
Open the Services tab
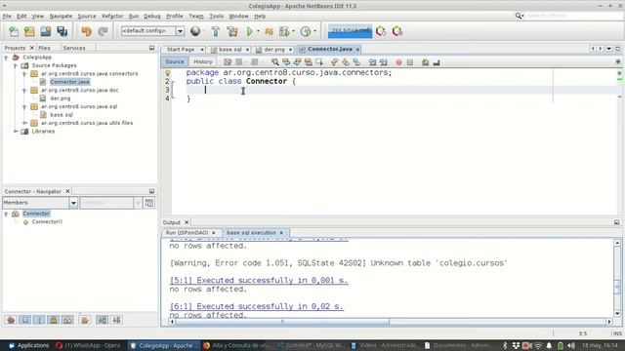pyautogui.click(x=74, y=48)
